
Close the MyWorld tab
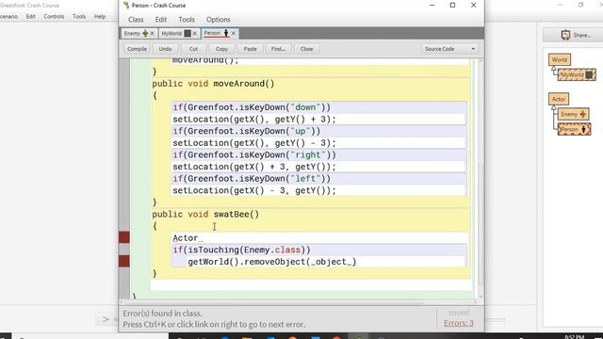tap(195, 34)
